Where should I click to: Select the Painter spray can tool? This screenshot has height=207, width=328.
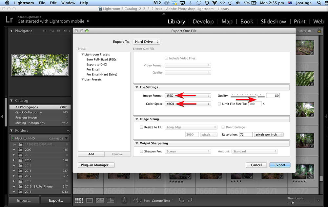[x=124, y=200]
